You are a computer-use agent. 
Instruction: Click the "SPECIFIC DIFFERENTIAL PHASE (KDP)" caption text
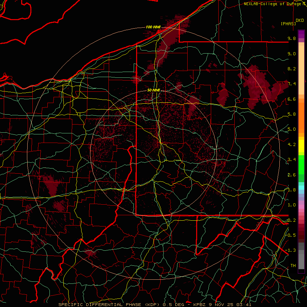click(x=108, y=305)
